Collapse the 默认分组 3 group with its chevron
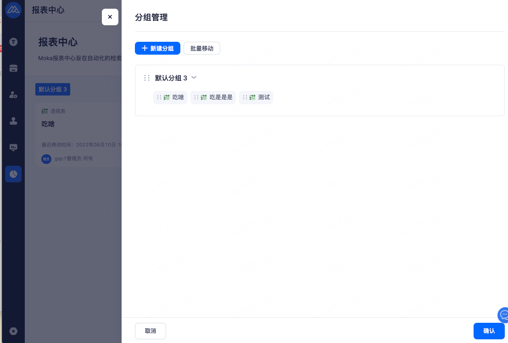This screenshot has height=343, width=508. [x=194, y=78]
